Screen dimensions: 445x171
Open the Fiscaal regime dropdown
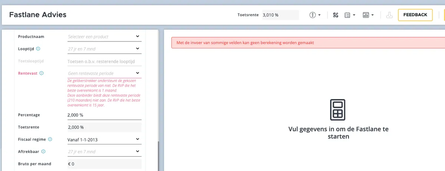tap(104, 140)
